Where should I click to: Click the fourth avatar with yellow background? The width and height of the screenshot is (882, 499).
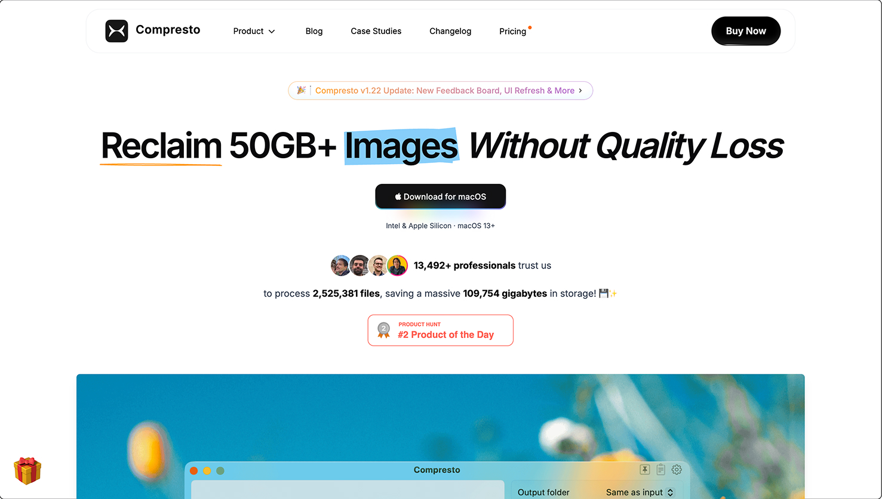(398, 266)
